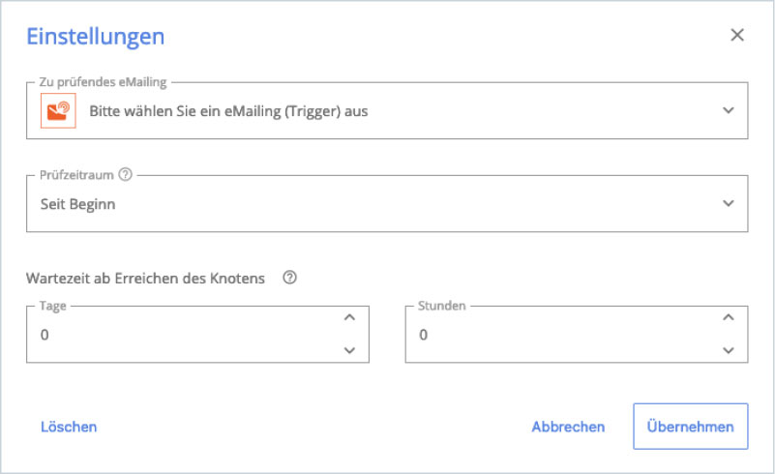Click the Einstellungen dialog title

[x=96, y=37]
